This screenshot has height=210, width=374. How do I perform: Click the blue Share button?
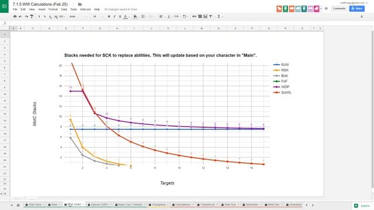(x=357, y=9)
